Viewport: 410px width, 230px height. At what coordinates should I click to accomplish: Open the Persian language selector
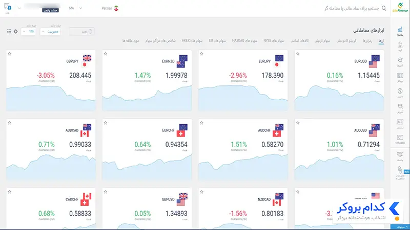[x=110, y=8]
